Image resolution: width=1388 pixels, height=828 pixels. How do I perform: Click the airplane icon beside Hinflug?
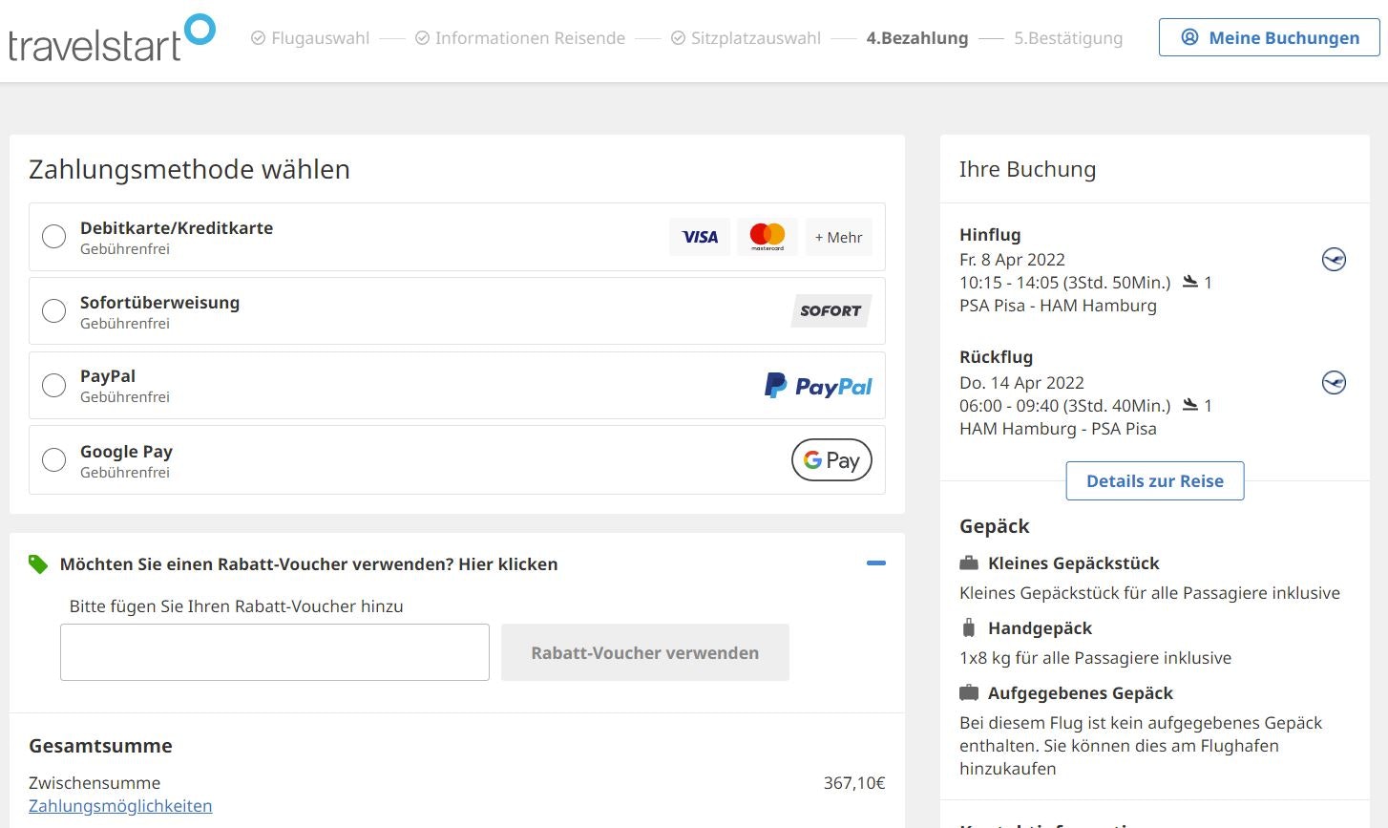tap(1334, 259)
